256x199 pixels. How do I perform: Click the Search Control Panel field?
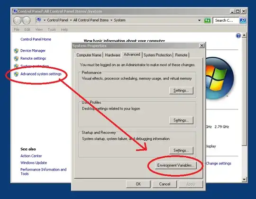point(226,20)
